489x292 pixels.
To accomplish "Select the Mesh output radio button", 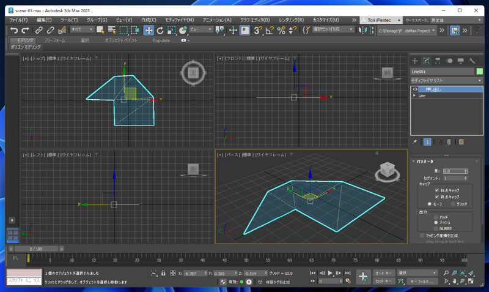I will [436, 222].
